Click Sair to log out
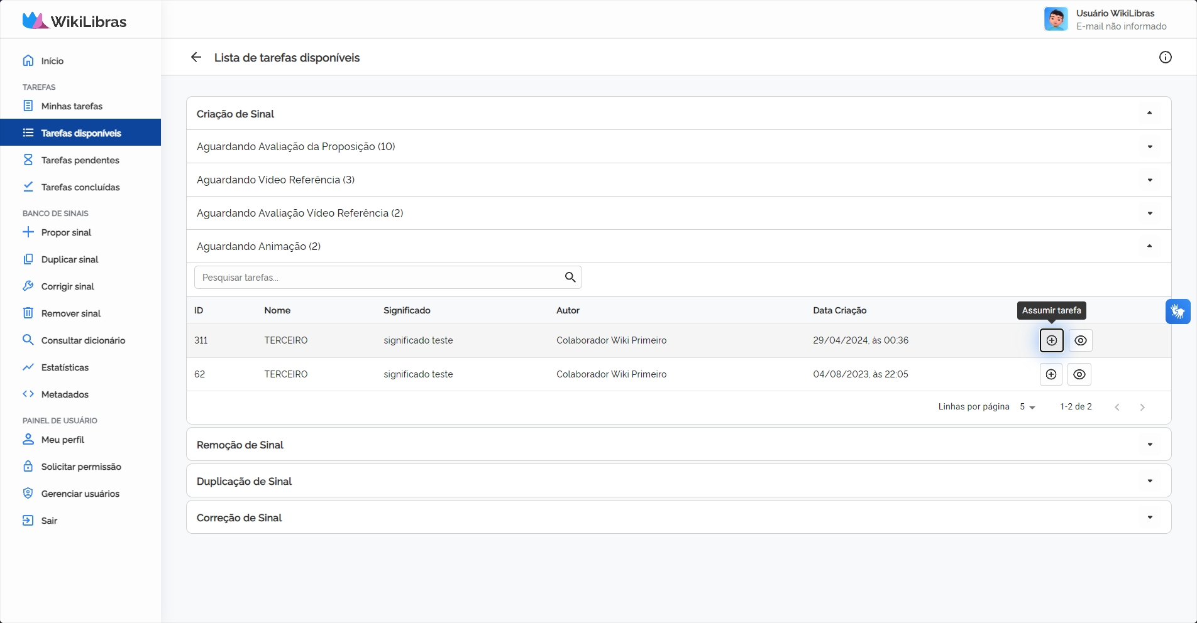The height and width of the screenshot is (623, 1197). click(x=49, y=521)
